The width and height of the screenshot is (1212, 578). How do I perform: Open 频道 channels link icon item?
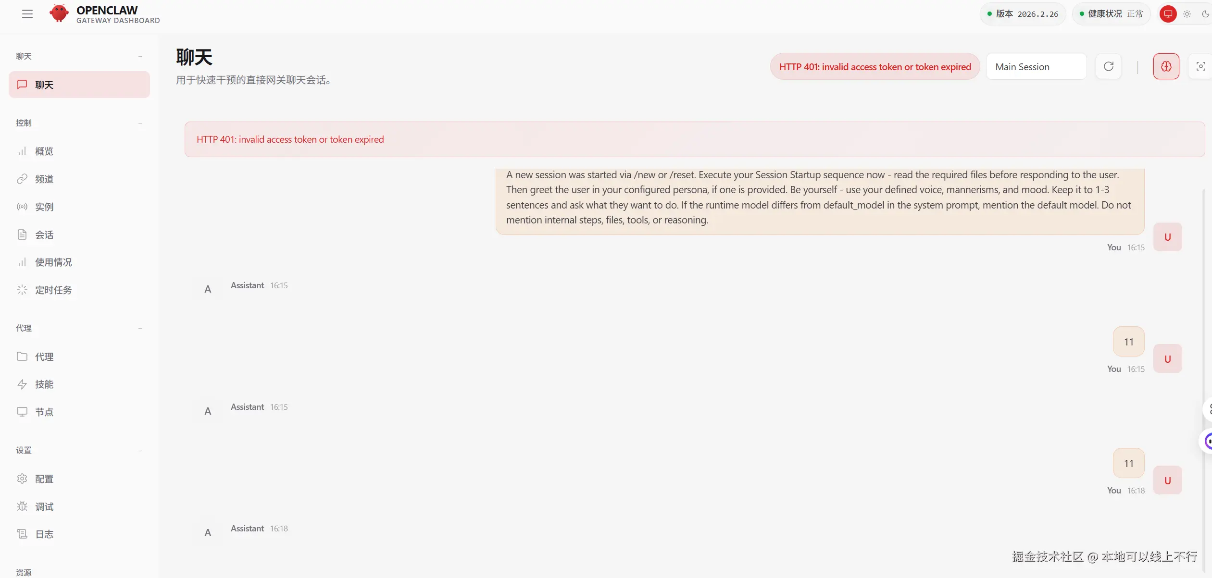pyautogui.click(x=44, y=179)
